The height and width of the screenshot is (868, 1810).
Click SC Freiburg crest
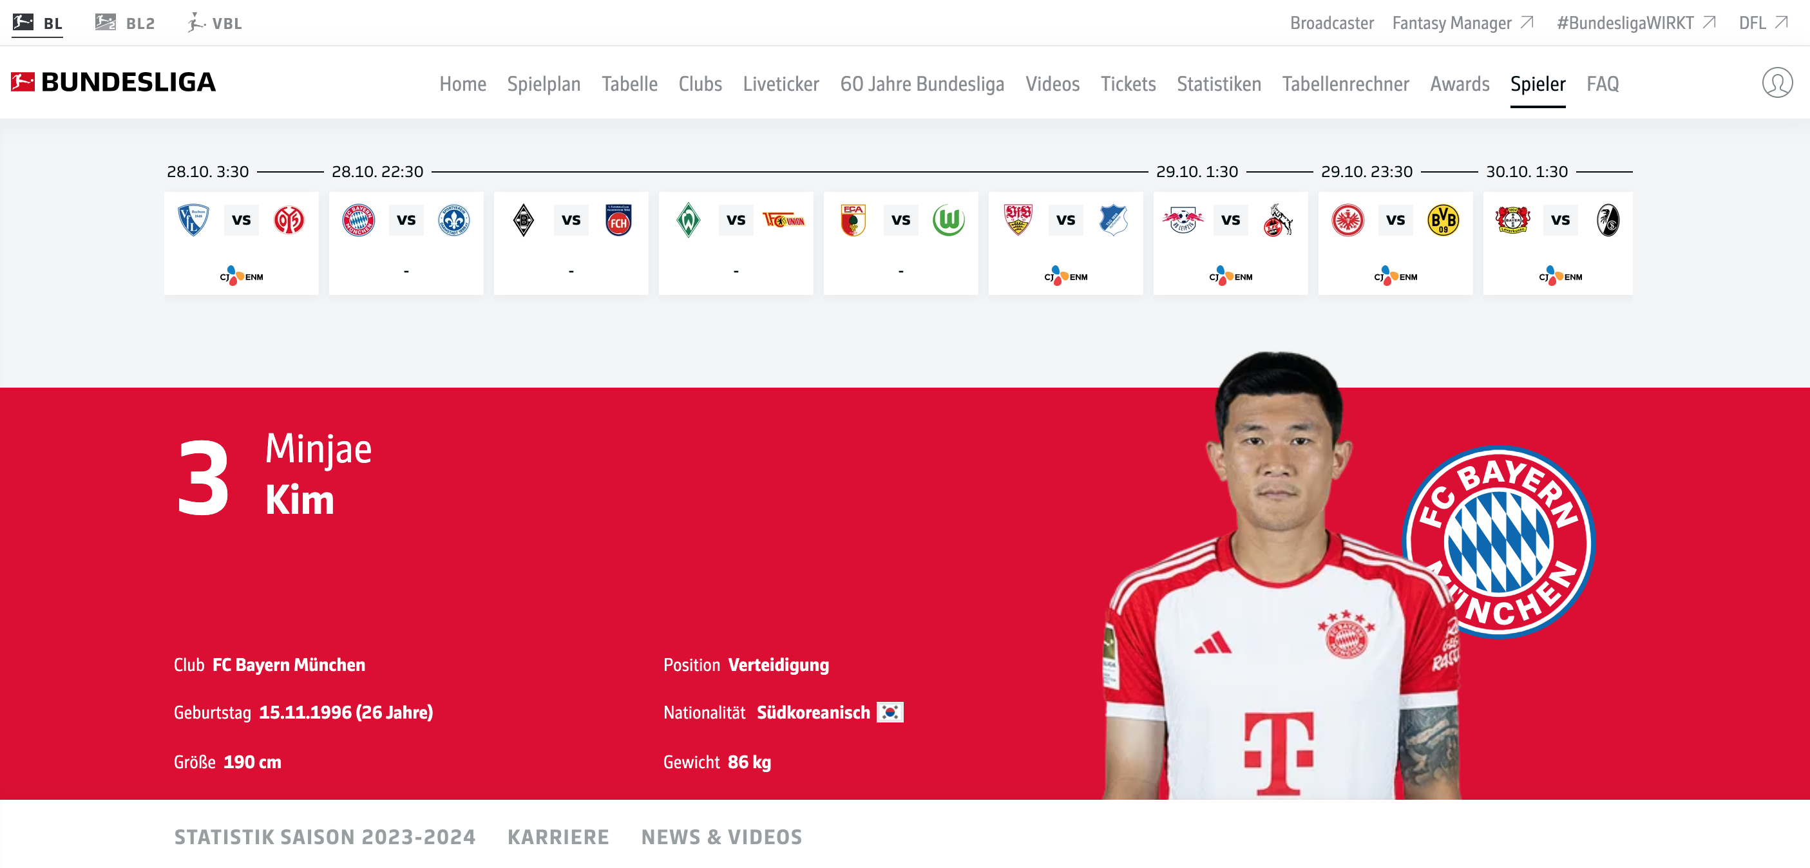coord(1608,220)
